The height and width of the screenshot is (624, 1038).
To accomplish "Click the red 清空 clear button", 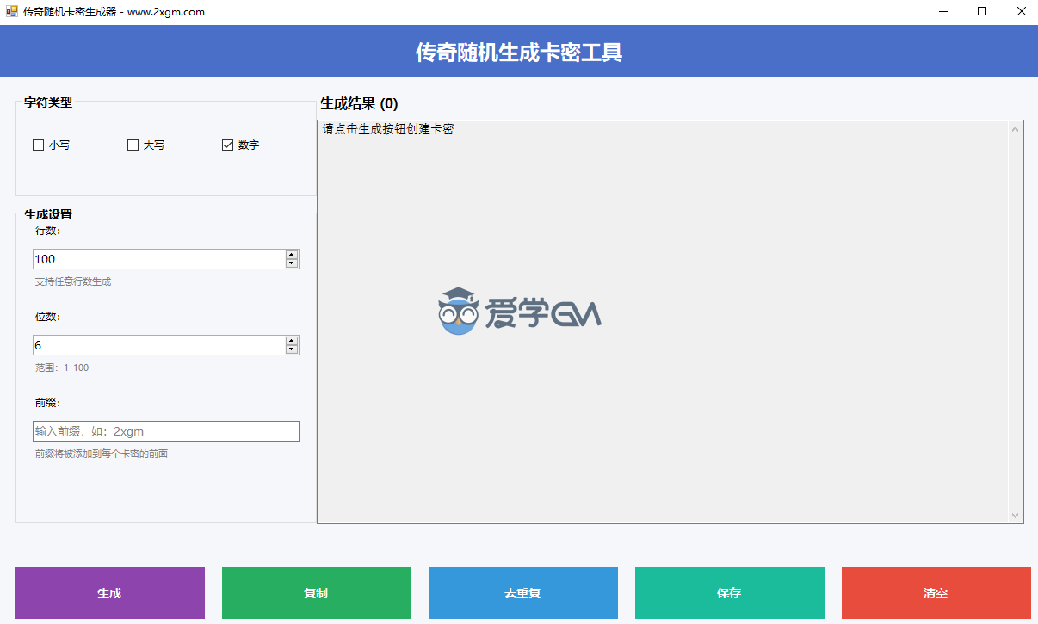I will point(936,593).
